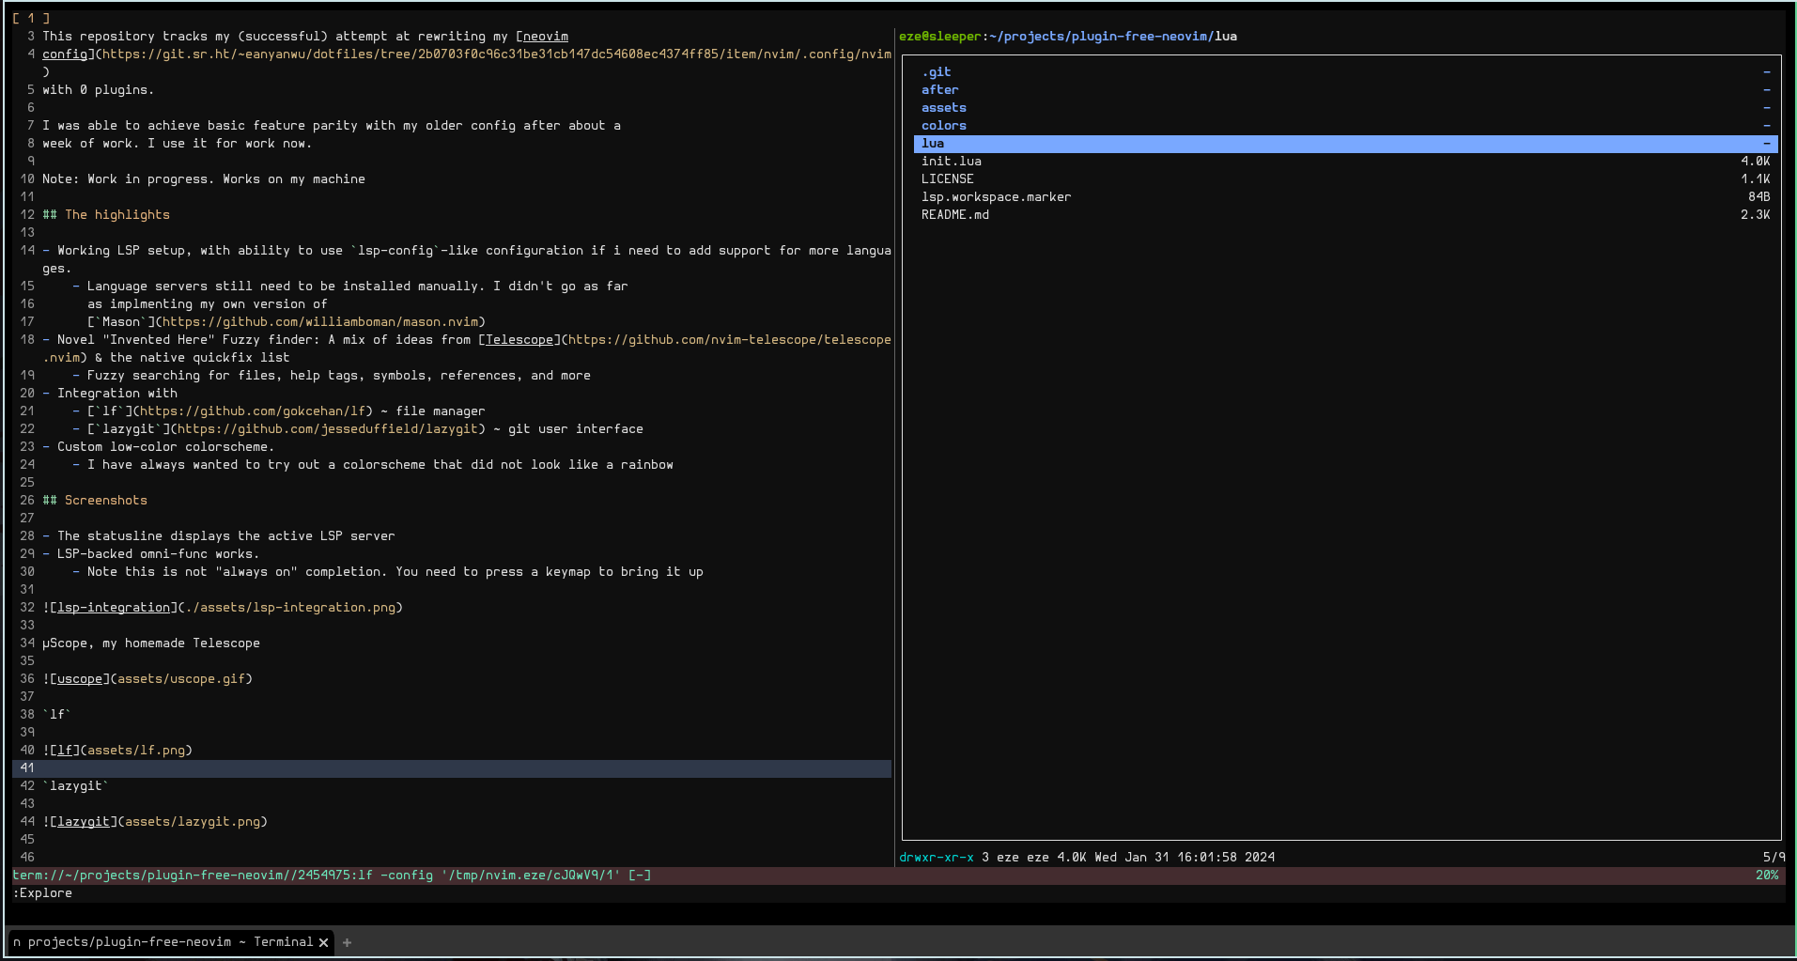Select init.lua in the file manager
The image size is (1797, 961).
(951, 162)
